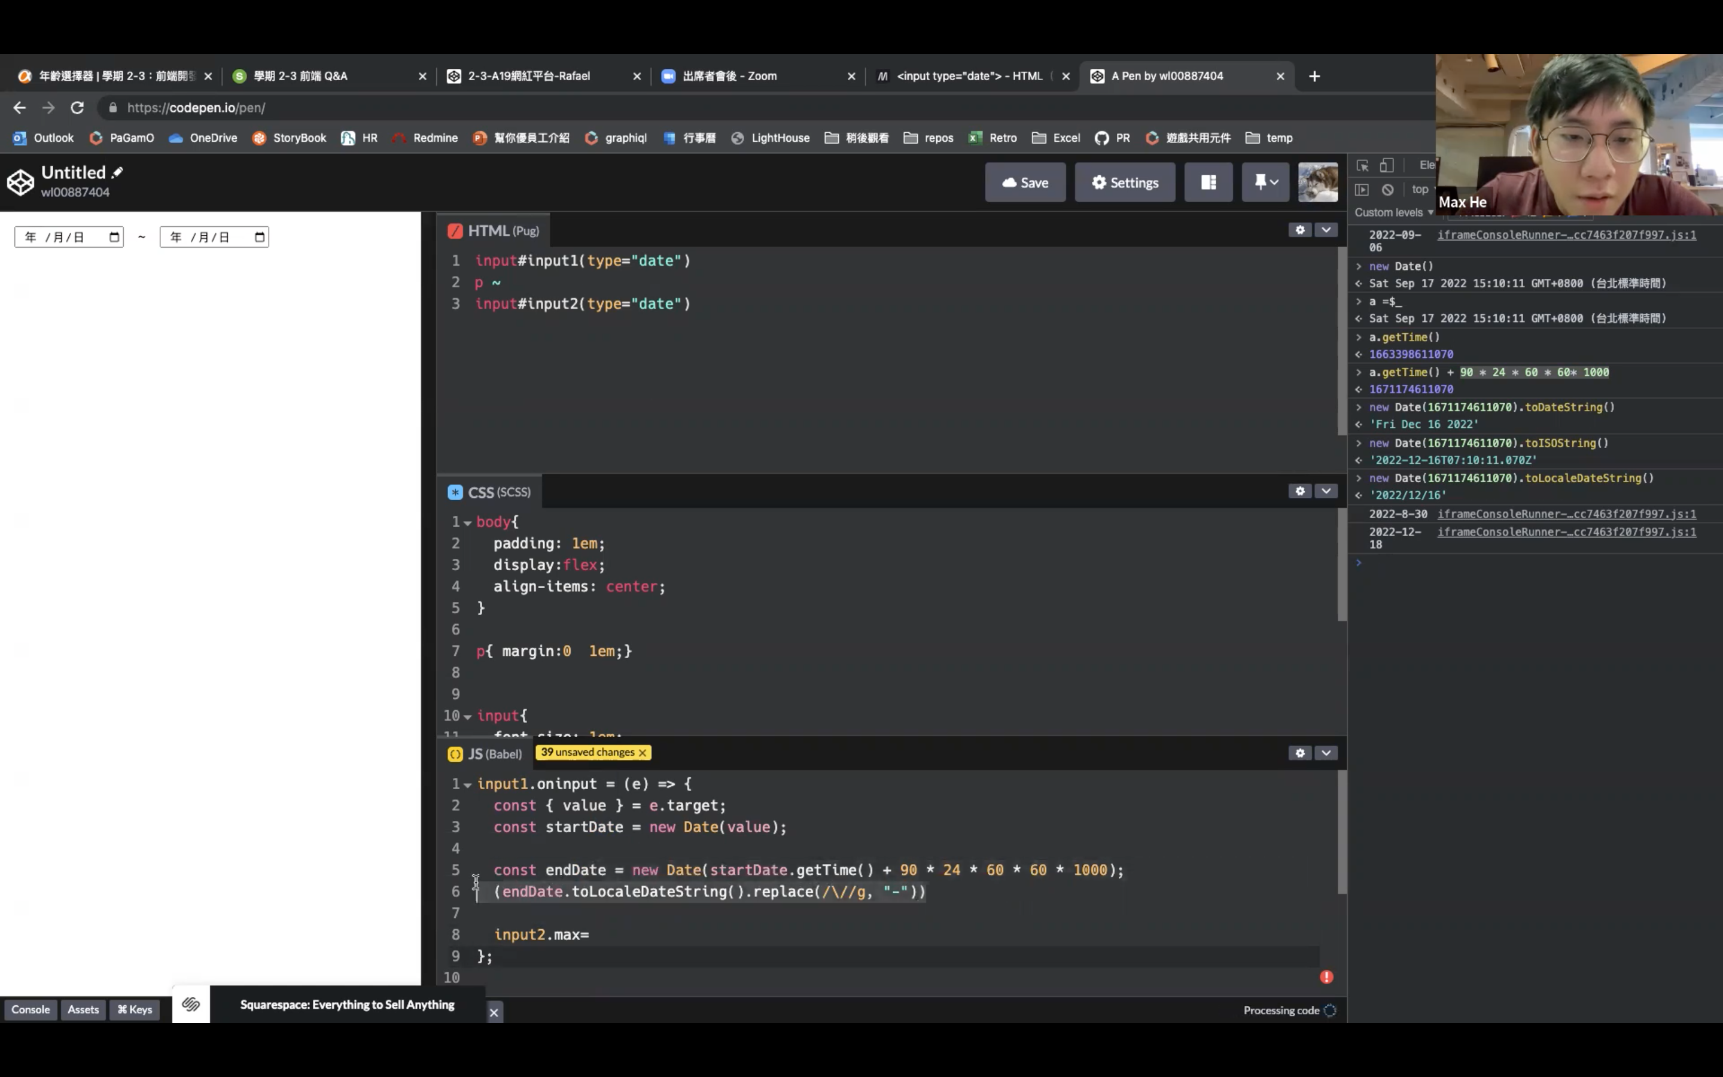Open the pin dropdown button

click(1265, 182)
